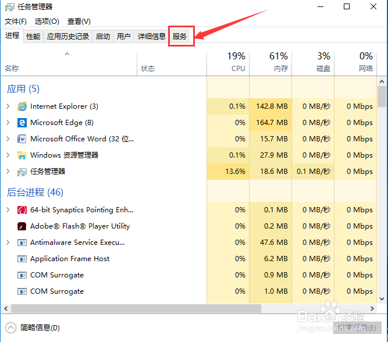Expand the 任务管理器 process group
The width and height of the screenshot is (388, 342).
[8, 172]
